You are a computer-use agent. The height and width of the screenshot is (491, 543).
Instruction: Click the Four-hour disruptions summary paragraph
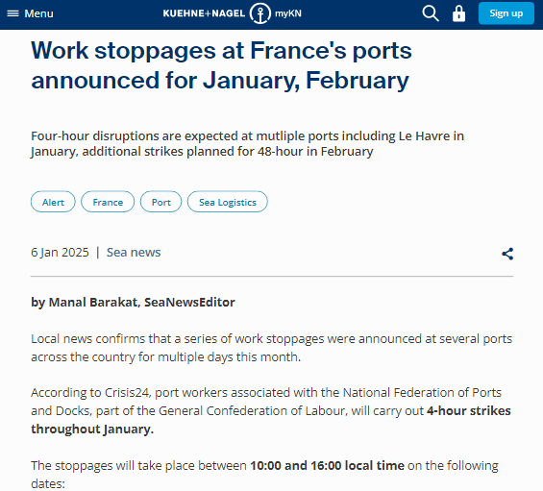pyautogui.click(x=247, y=144)
